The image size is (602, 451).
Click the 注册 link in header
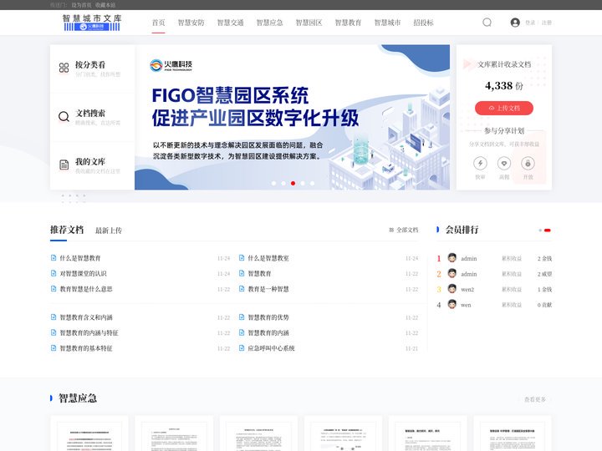point(547,23)
